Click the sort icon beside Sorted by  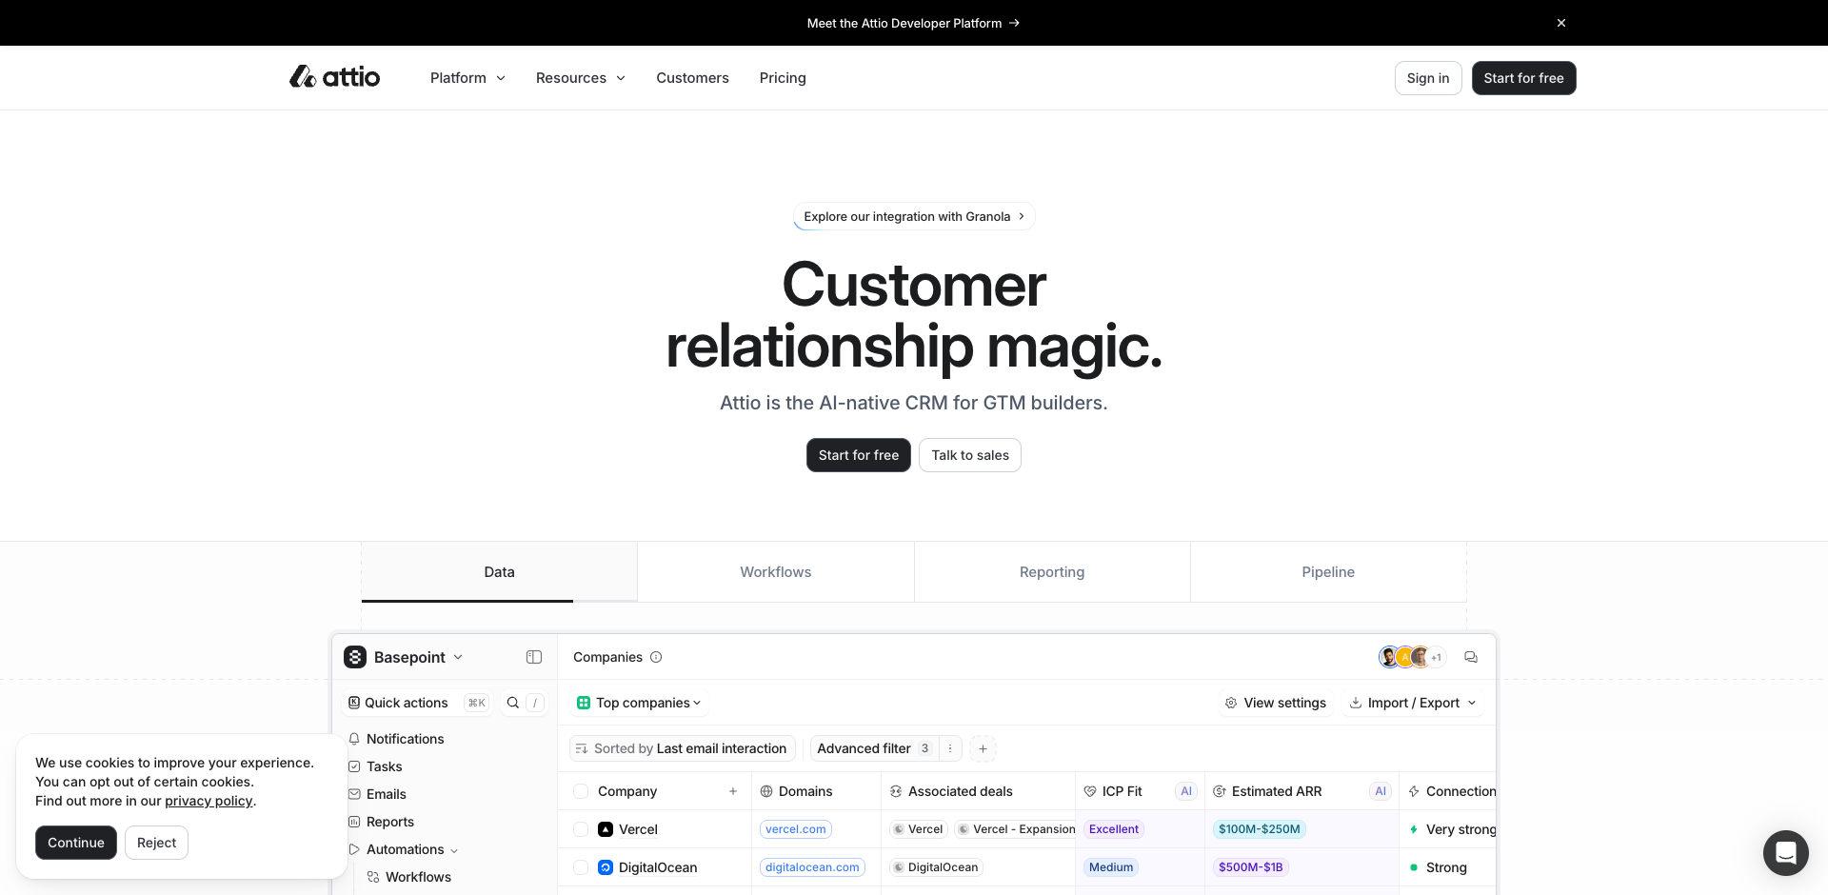tap(582, 748)
